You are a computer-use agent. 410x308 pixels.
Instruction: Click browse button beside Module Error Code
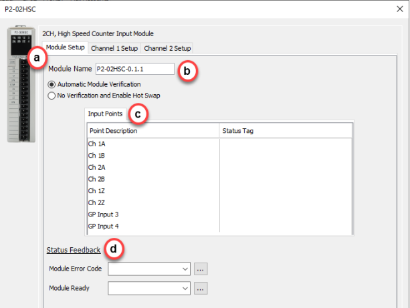[x=201, y=269]
